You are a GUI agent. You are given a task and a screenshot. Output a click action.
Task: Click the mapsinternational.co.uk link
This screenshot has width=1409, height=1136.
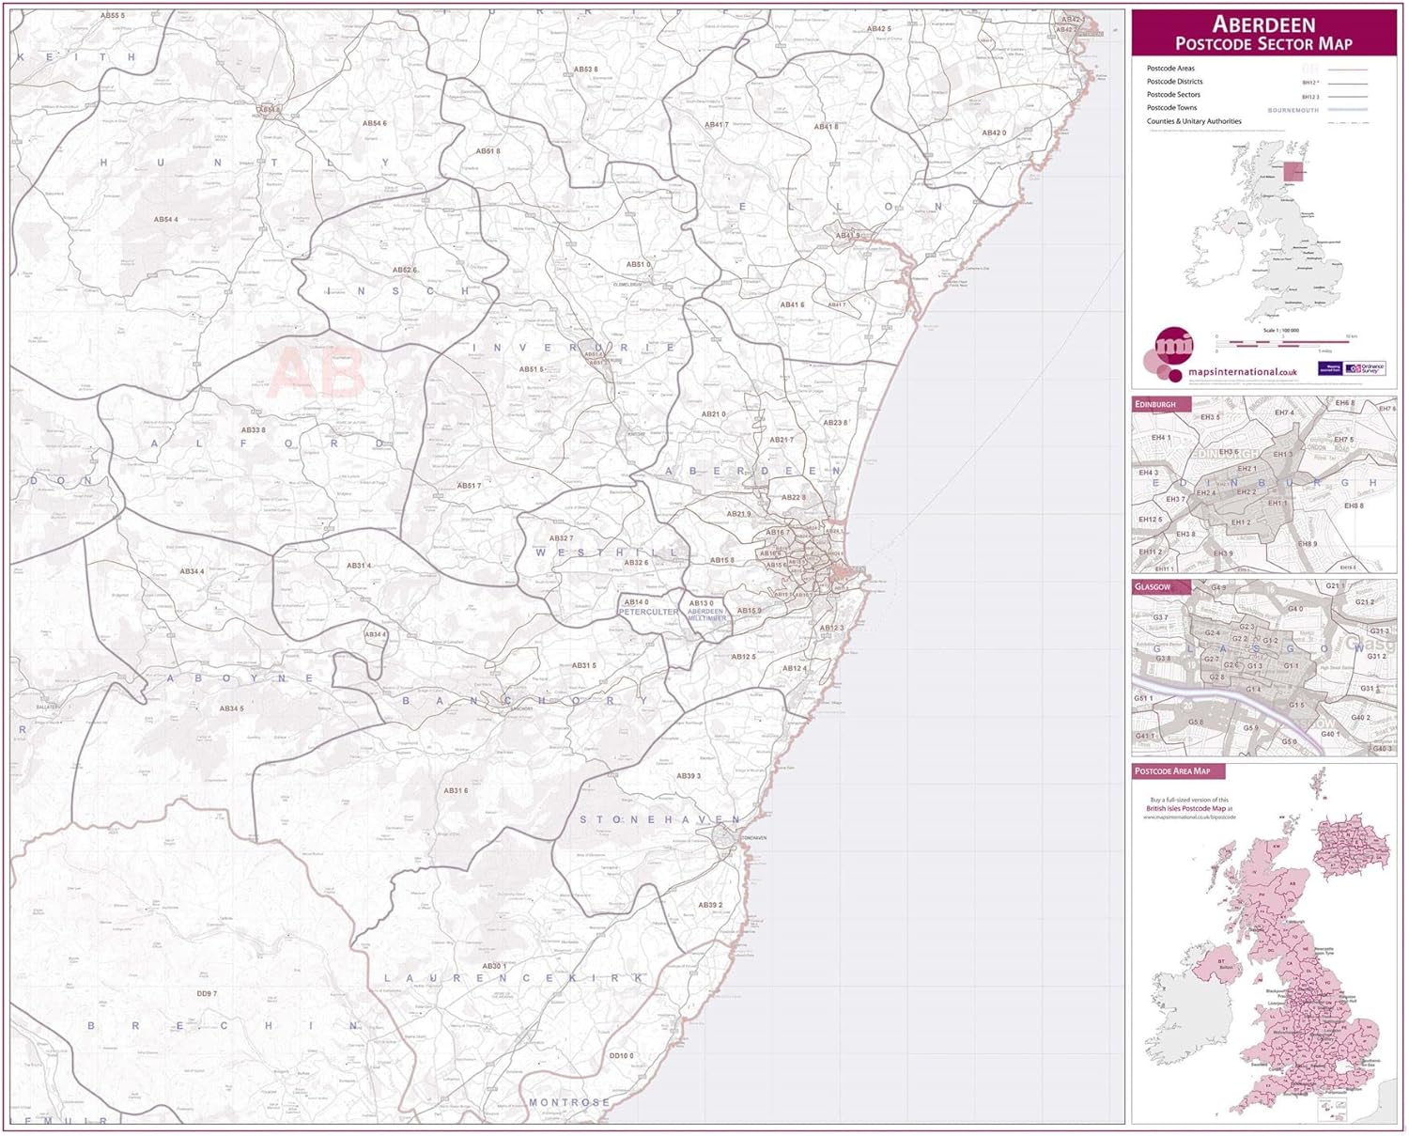1243,371
